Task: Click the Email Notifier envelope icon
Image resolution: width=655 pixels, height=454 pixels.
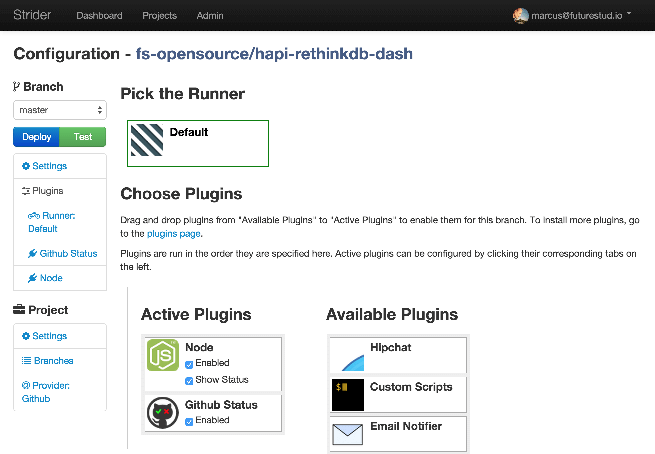Action: pos(348,434)
